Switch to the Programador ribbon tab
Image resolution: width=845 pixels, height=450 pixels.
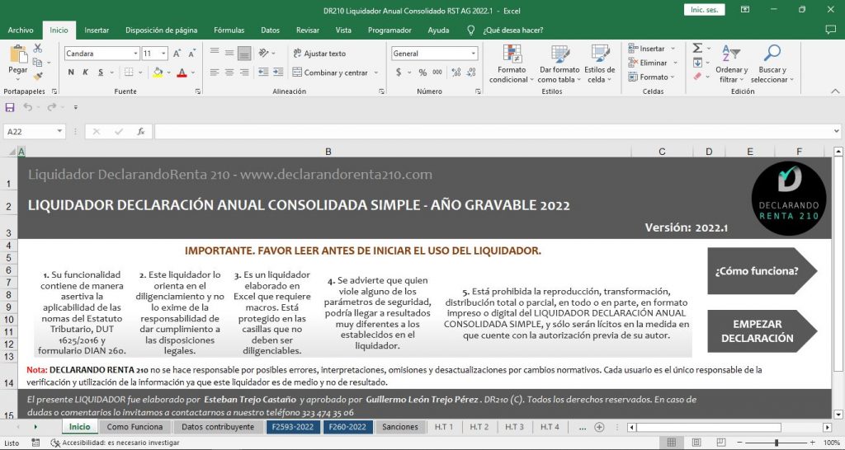(x=389, y=30)
